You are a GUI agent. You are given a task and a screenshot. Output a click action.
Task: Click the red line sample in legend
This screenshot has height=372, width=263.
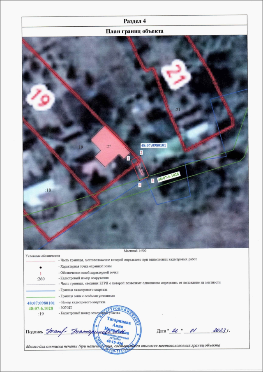[40, 261]
